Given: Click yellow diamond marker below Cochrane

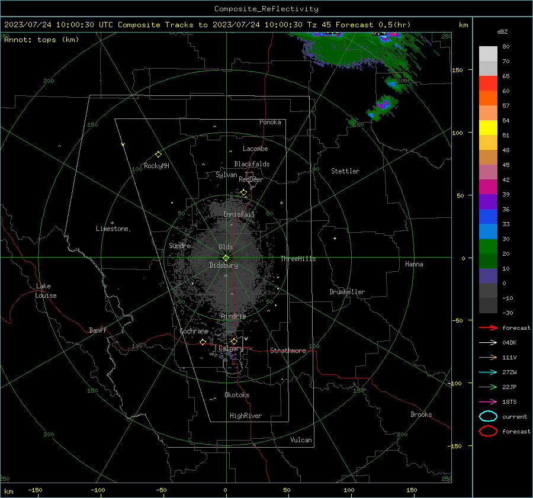Looking at the screenshot, I should (203, 342).
